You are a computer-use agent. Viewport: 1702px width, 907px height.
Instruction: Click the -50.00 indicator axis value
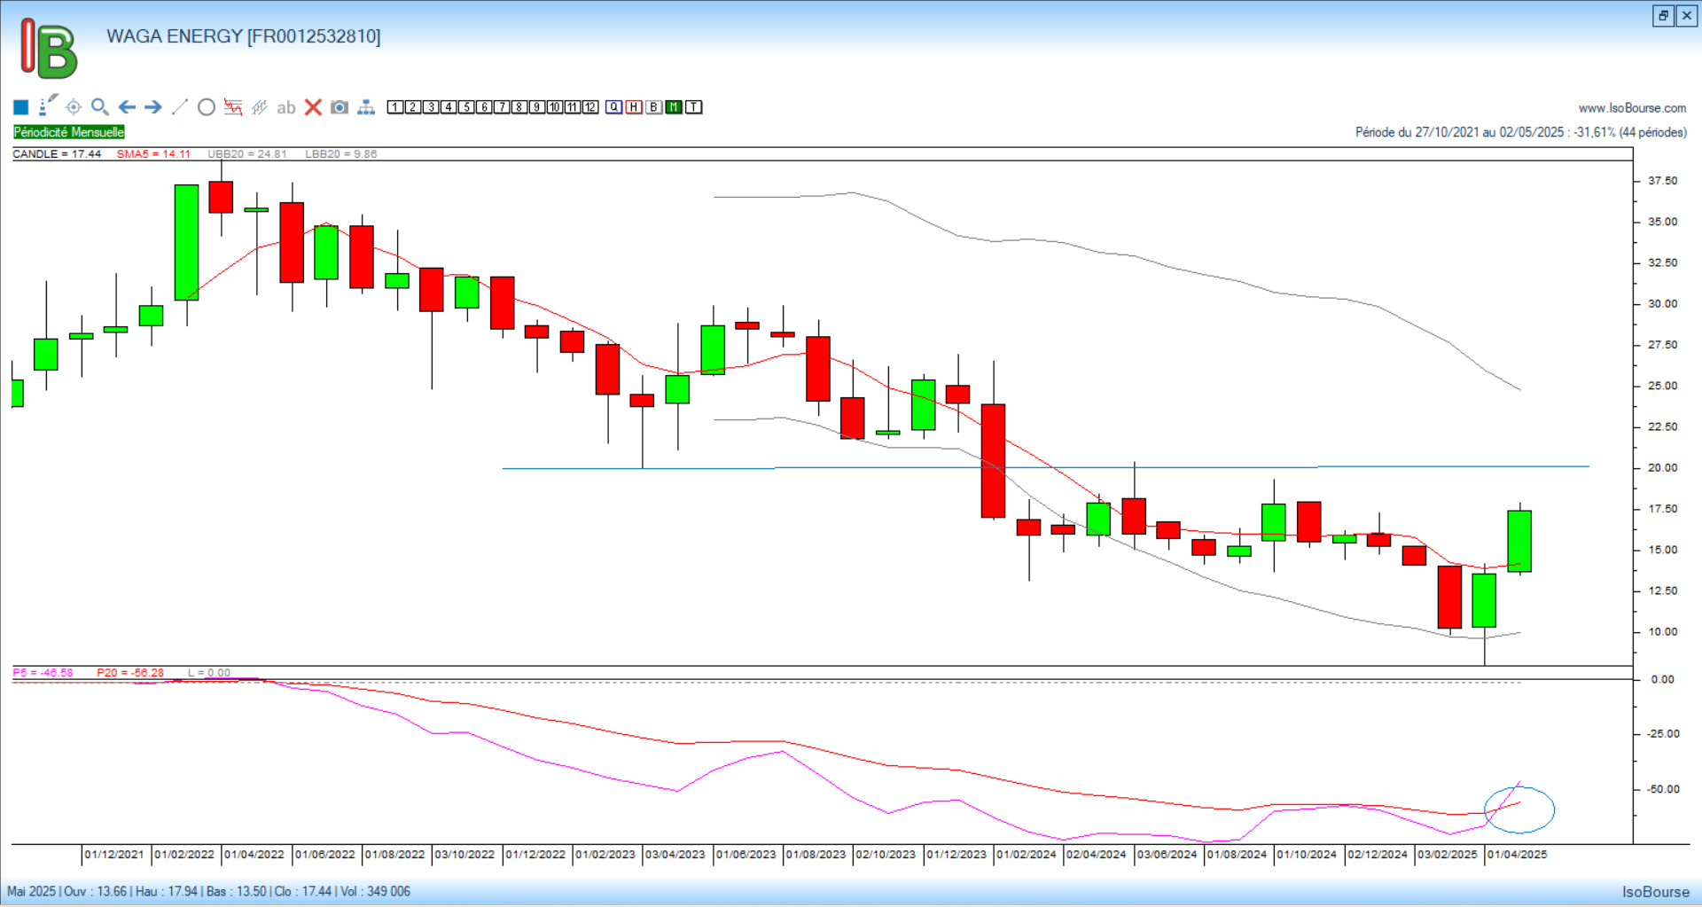[x=1663, y=789]
